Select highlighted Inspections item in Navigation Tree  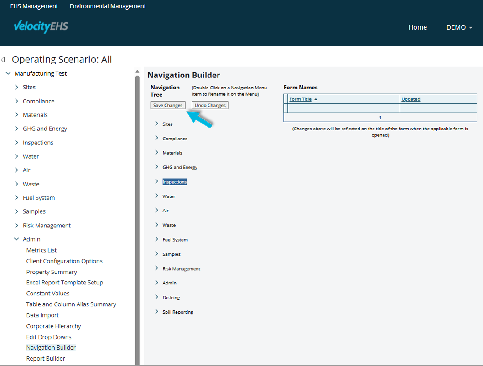175,182
